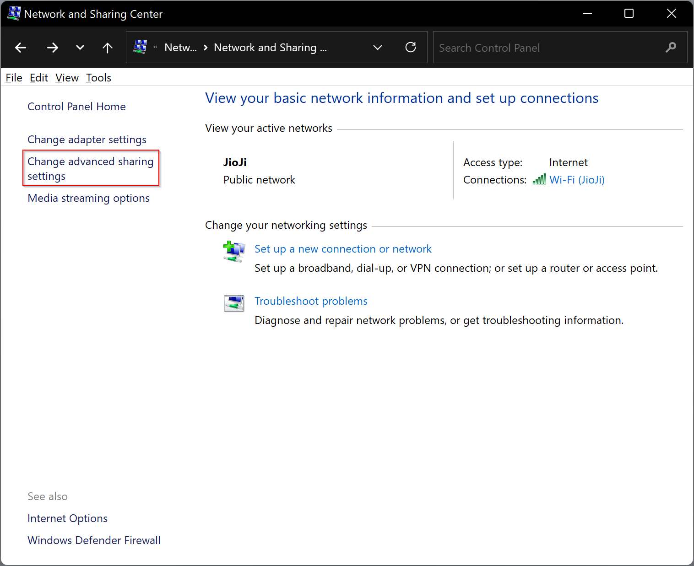Go up one level with up arrow
The image size is (694, 566).
pyautogui.click(x=108, y=48)
